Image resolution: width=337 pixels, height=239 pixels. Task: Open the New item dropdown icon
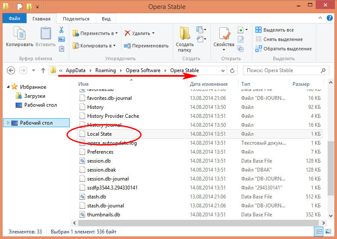point(201,29)
